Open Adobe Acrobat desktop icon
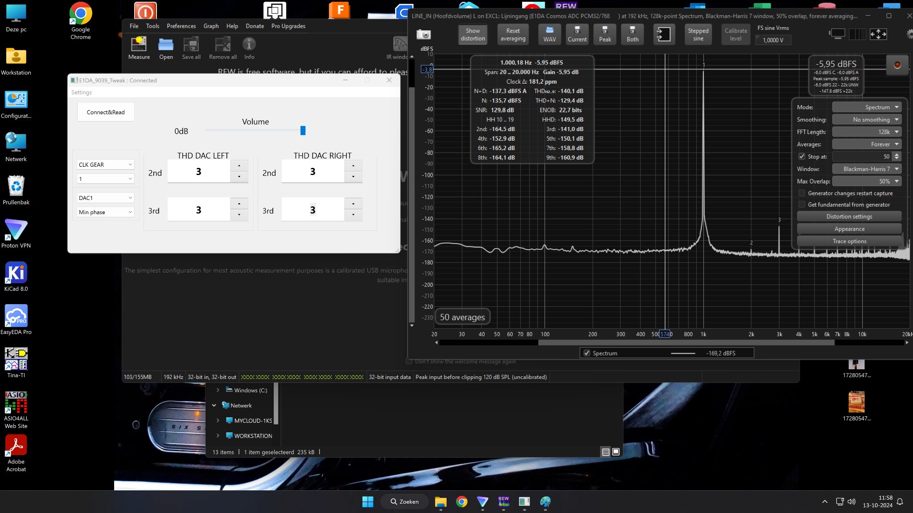The width and height of the screenshot is (913, 513). coord(16,453)
